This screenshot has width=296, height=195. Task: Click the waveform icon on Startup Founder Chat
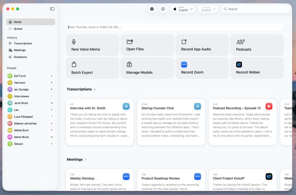[x=198, y=106]
